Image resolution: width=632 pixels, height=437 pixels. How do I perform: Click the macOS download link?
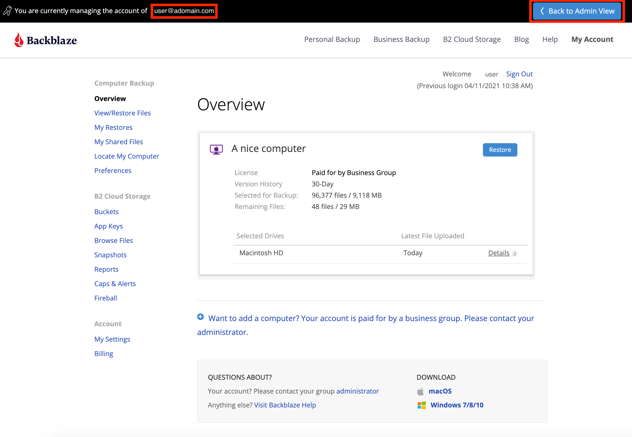point(440,391)
